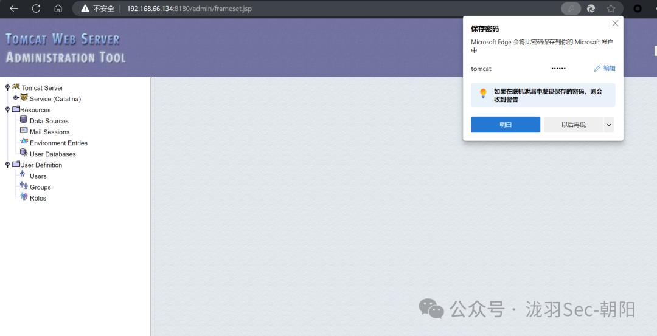The height and width of the screenshot is (336, 657).
Task: Click the black circular icon in the browser toolbar
Action: (638, 9)
